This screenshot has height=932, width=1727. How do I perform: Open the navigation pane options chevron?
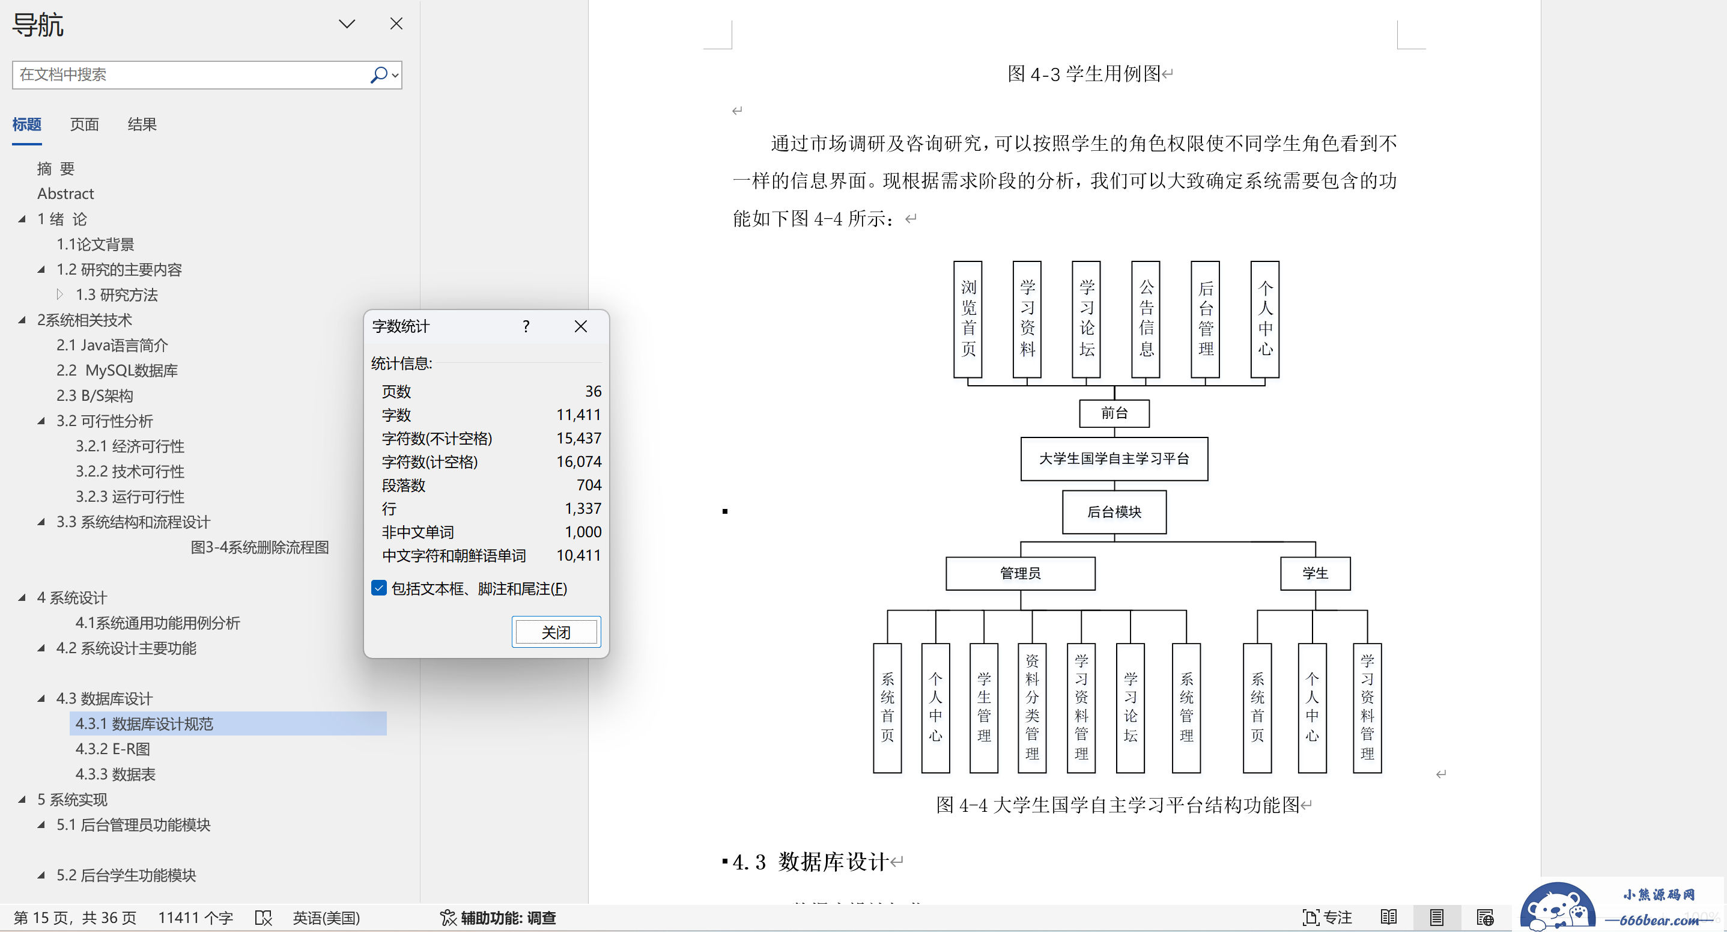tap(347, 24)
